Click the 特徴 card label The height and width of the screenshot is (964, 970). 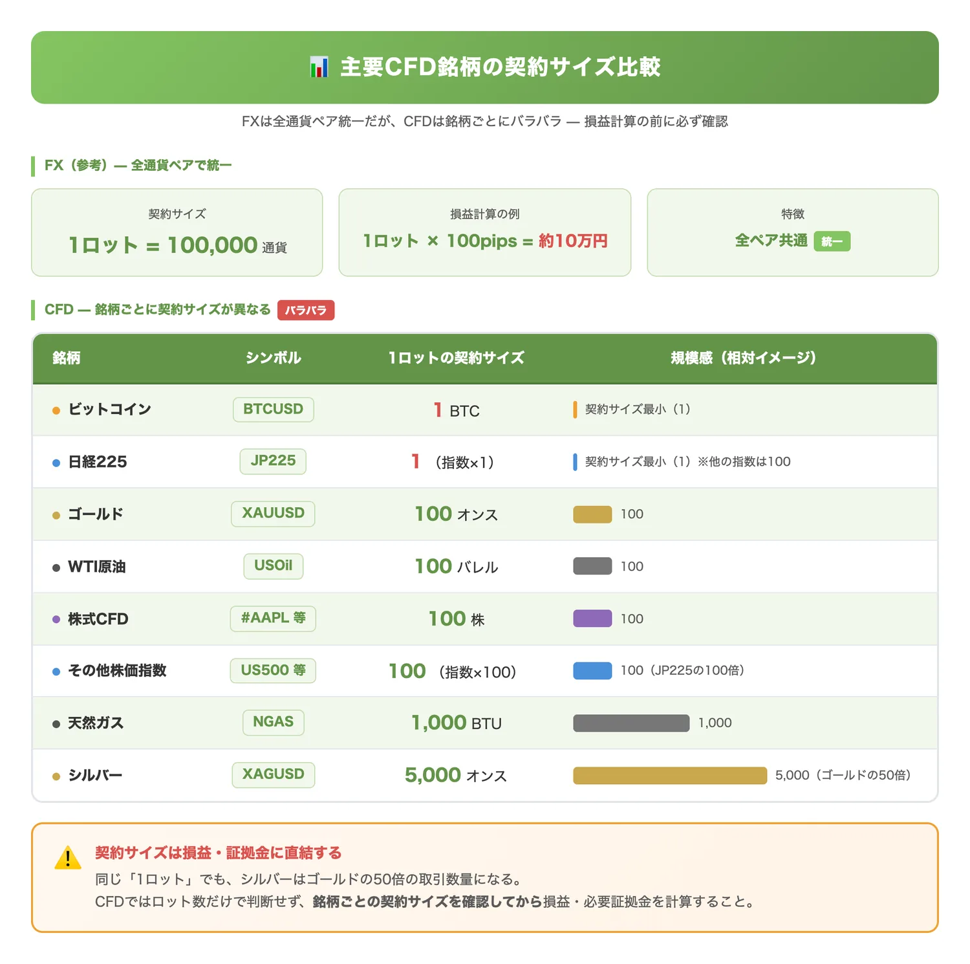(x=793, y=214)
